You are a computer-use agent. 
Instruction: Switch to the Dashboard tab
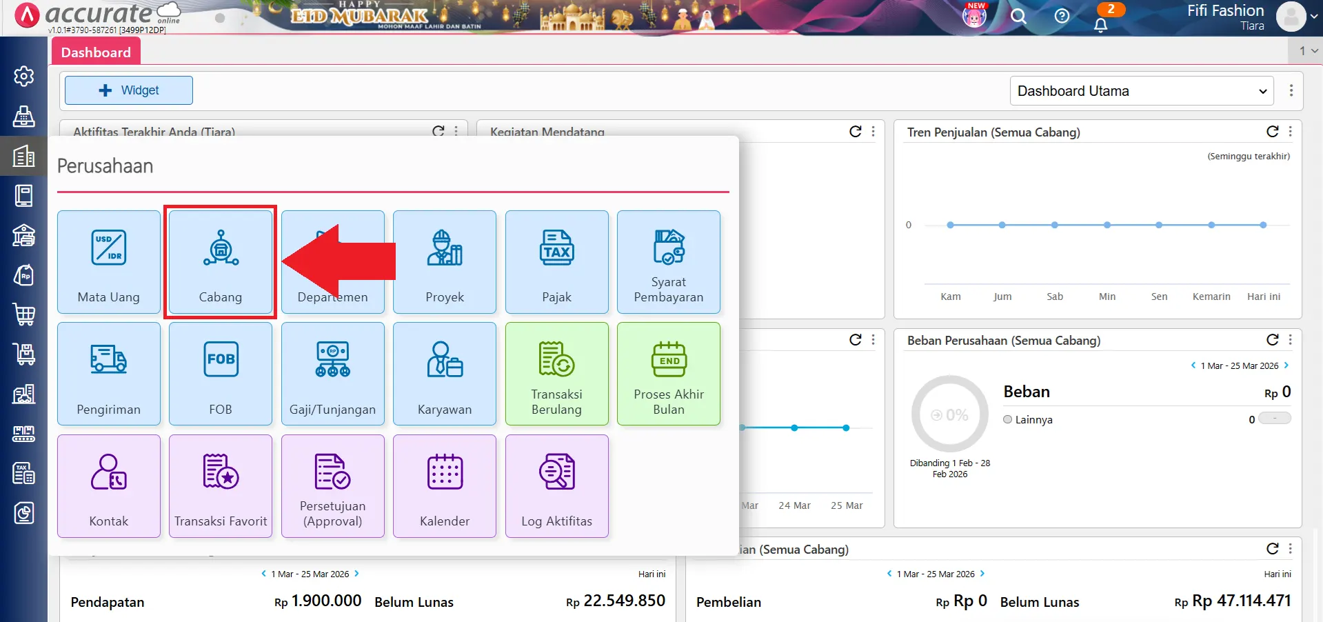coord(96,52)
